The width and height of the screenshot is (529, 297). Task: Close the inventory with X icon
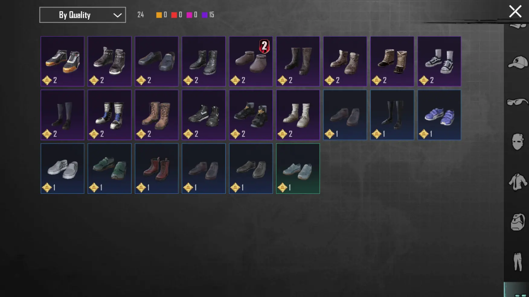(x=515, y=11)
